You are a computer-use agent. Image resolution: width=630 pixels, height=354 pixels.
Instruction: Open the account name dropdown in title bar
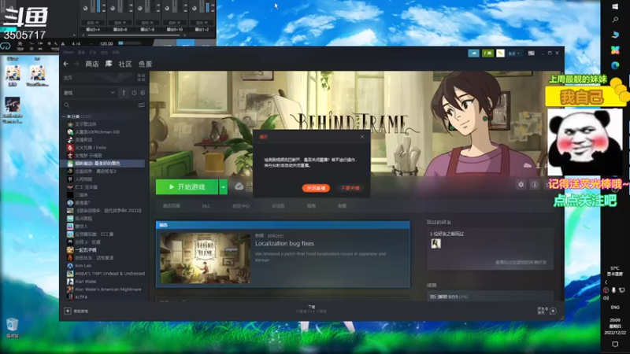[514, 53]
